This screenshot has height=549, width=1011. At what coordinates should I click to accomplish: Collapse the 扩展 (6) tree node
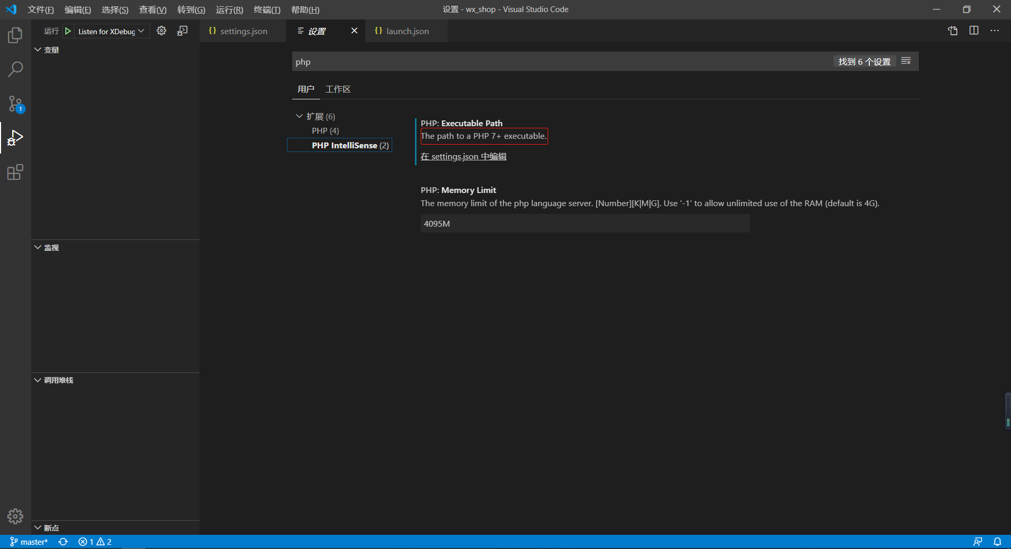pyautogui.click(x=299, y=116)
